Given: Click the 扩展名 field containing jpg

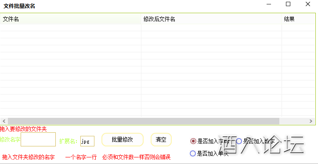Looking at the screenshot, I should click(87, 141).
